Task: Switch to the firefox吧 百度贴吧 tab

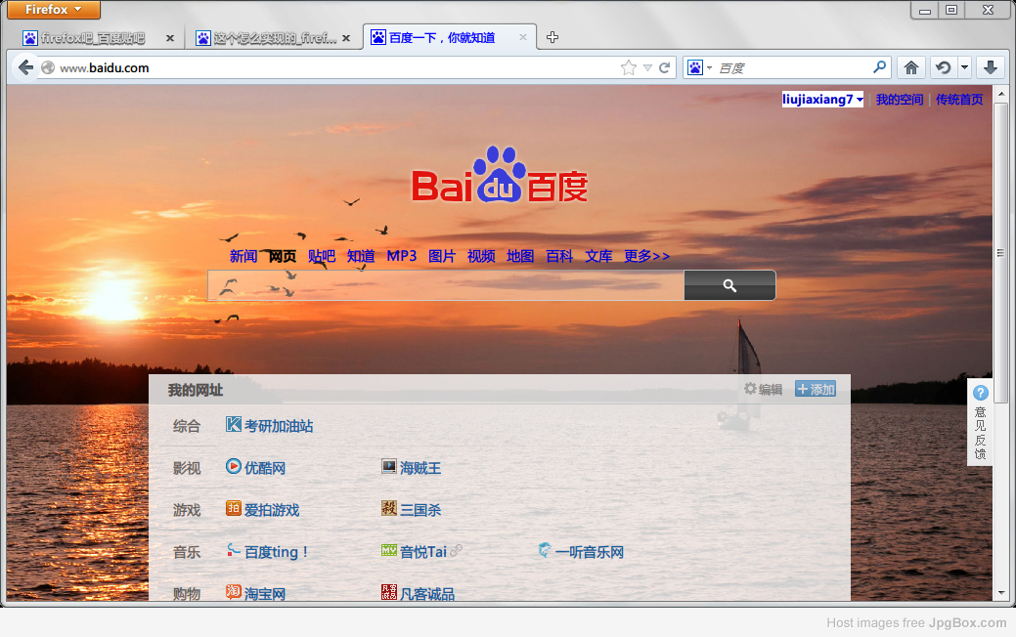Action: 93,38
